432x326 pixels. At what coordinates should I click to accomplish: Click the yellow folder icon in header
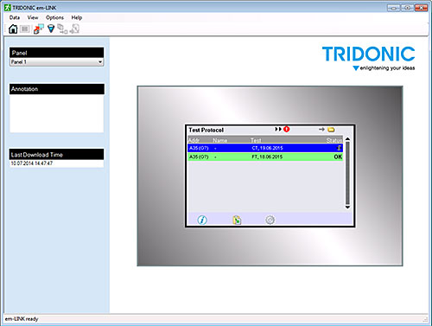pos(331,130)
